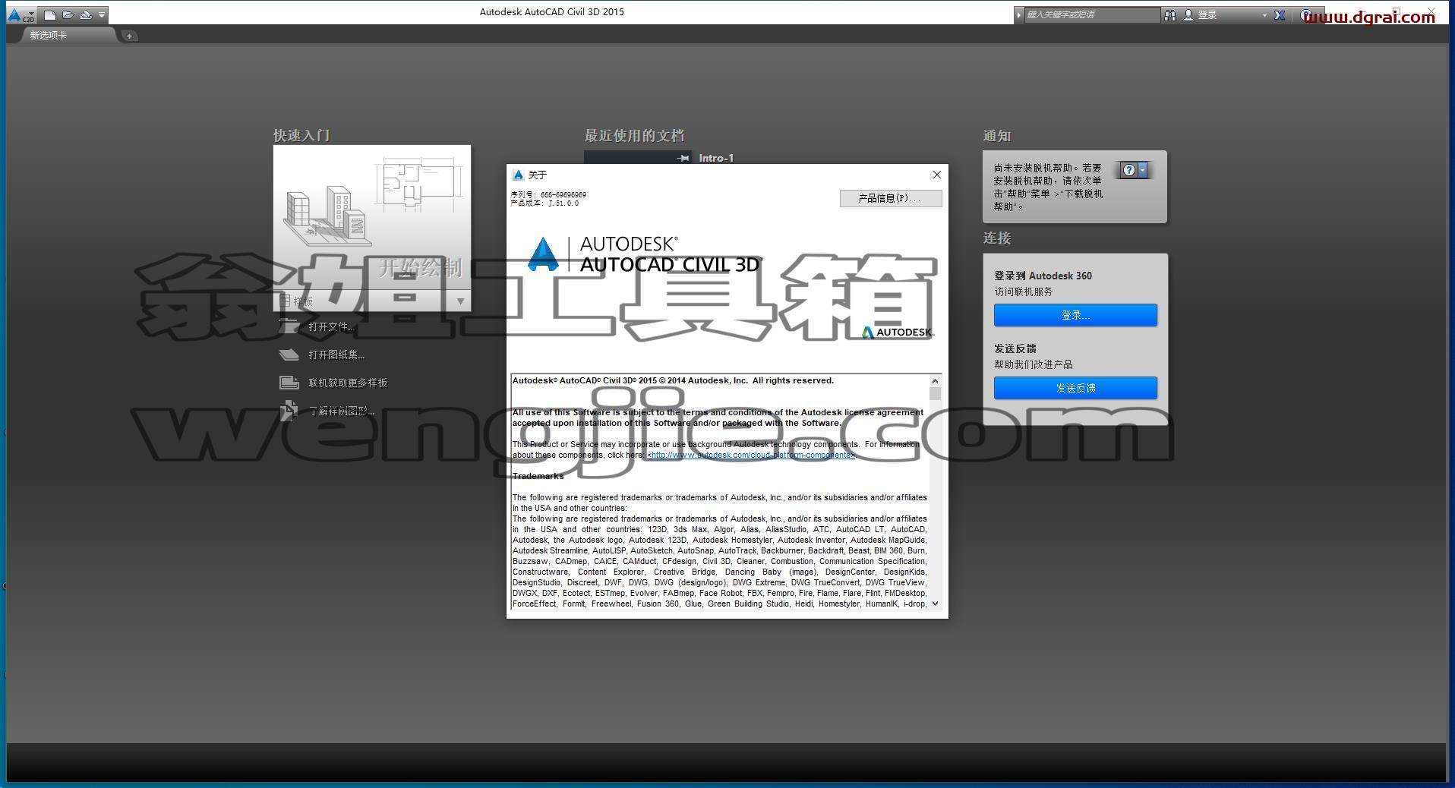
Task: Click the About license text scrollbar thumb
Action: coord(935,393)
